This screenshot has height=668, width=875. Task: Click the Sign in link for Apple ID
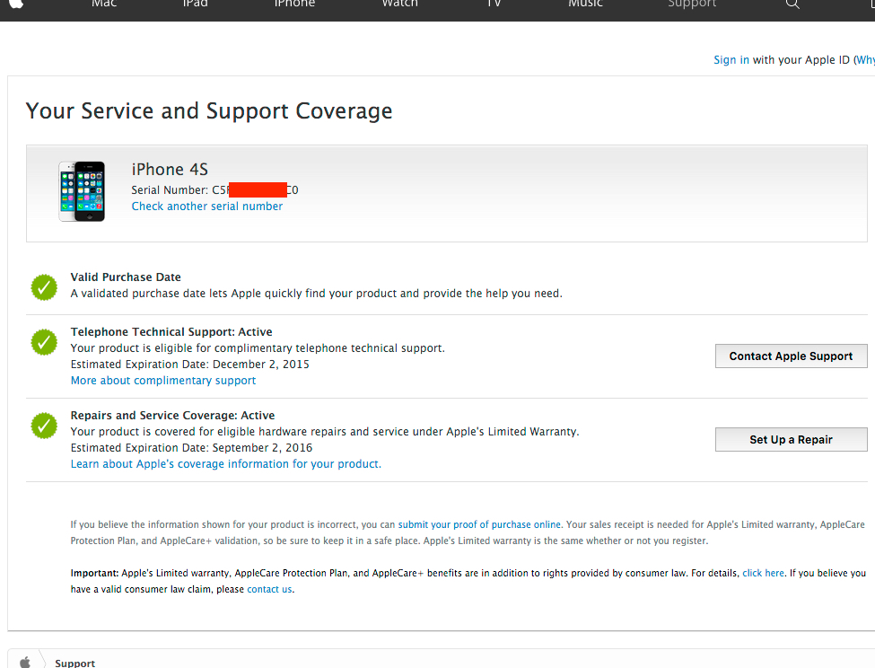pos(731,60)
